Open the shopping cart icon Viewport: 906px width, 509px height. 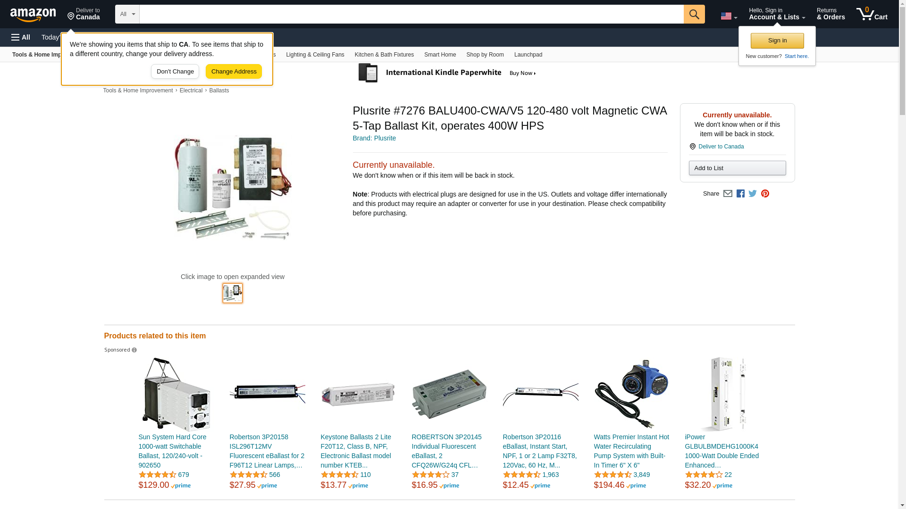point(872,14)
